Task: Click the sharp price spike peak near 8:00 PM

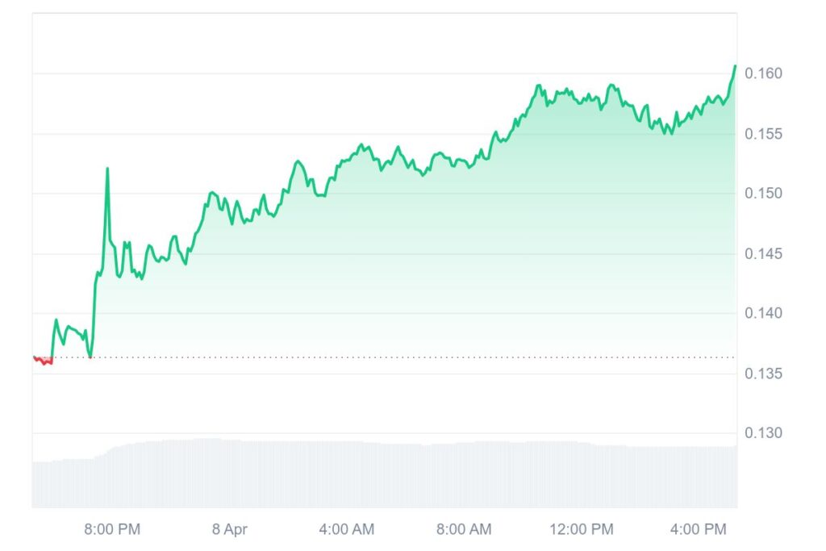Action: click(x=107, y=169)
